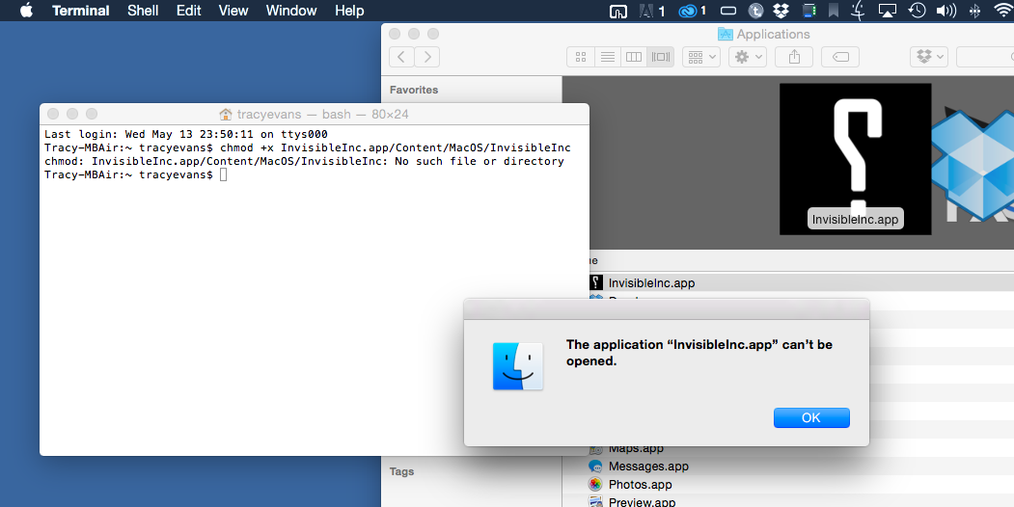Switch Finder to icon view

click(x=581, y=58)
